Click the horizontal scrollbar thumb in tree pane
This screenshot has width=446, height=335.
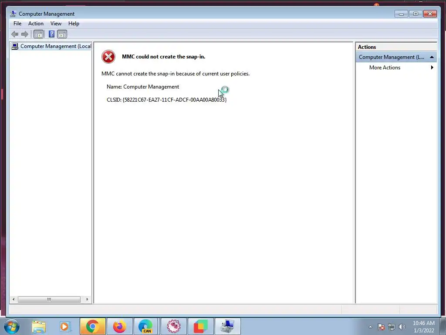click(49, 299)
